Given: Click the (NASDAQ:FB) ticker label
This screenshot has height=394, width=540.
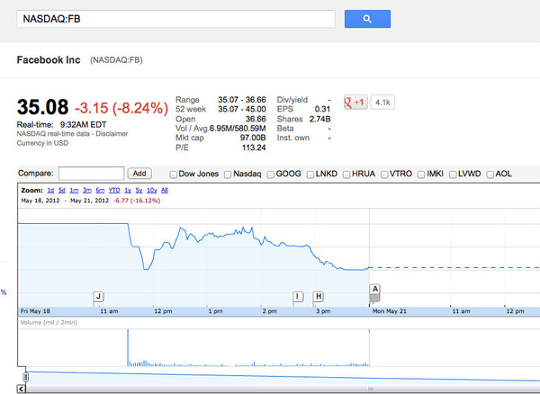Looking at the screenshot, I should point(116,60).
